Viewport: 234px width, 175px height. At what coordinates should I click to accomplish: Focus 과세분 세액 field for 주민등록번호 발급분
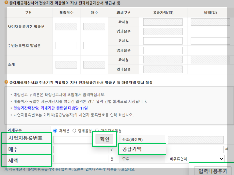pyautogui.click(x=211, y=41)
